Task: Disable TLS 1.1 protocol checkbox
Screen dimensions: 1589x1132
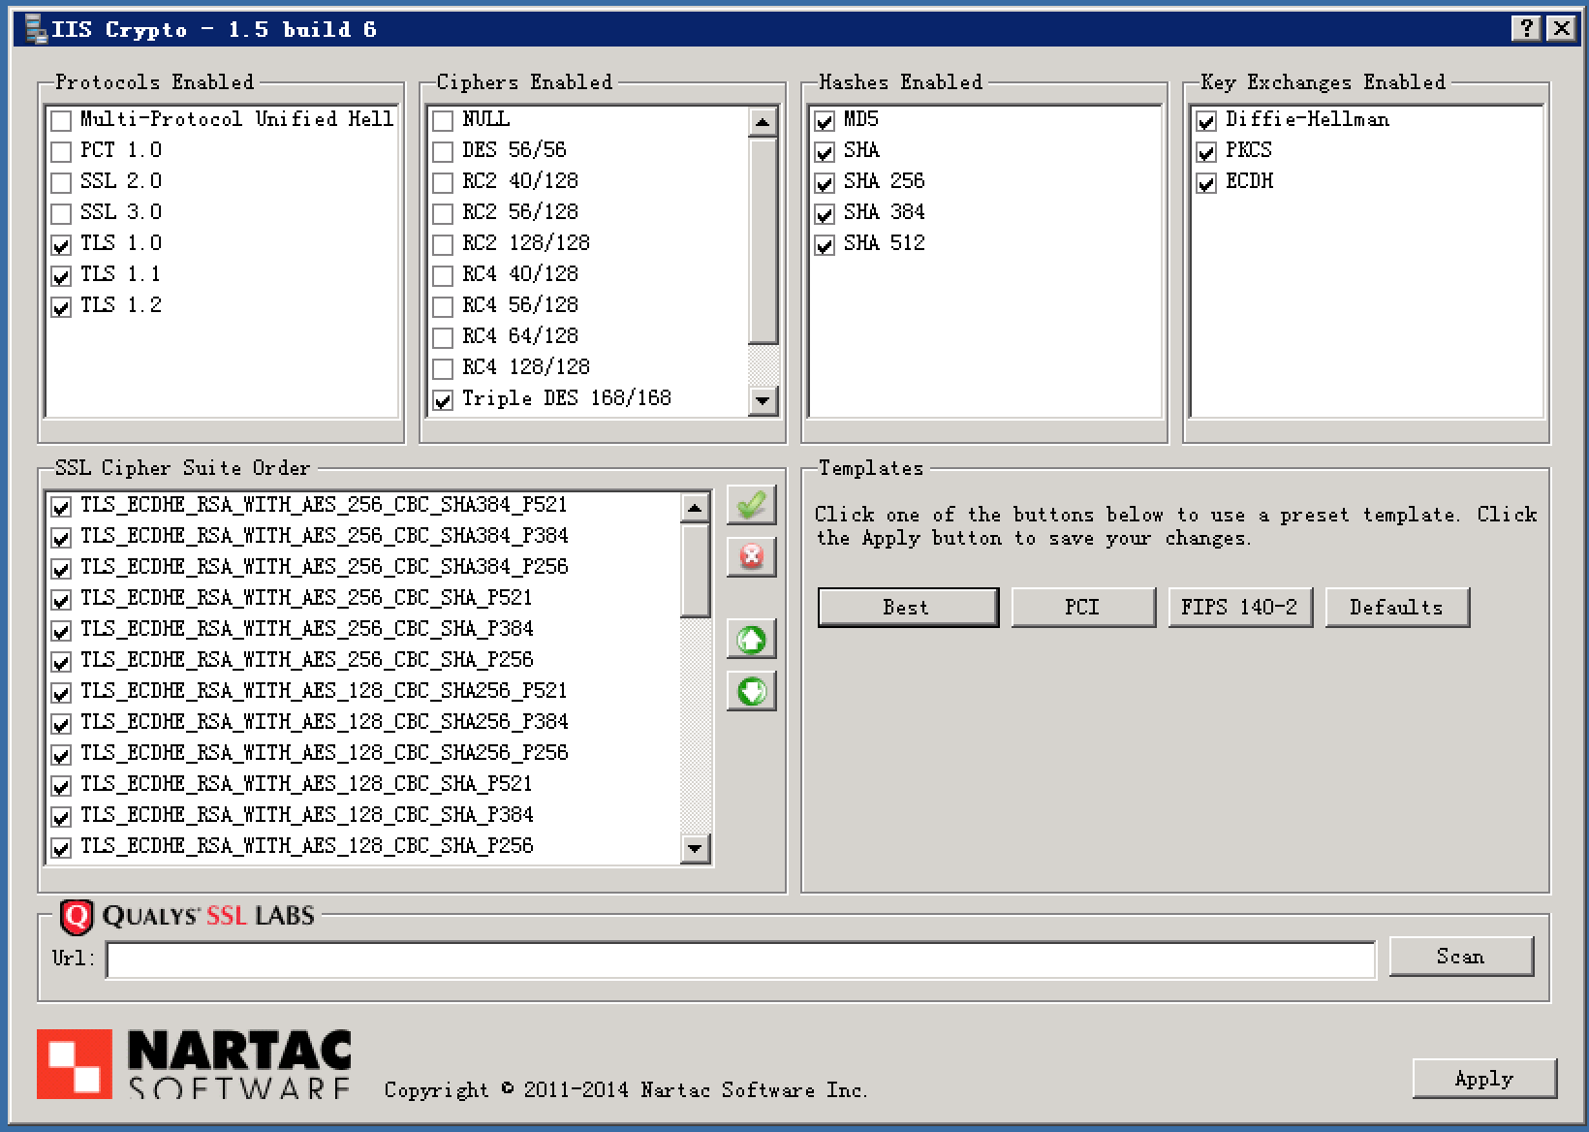Action: (61, 276)
